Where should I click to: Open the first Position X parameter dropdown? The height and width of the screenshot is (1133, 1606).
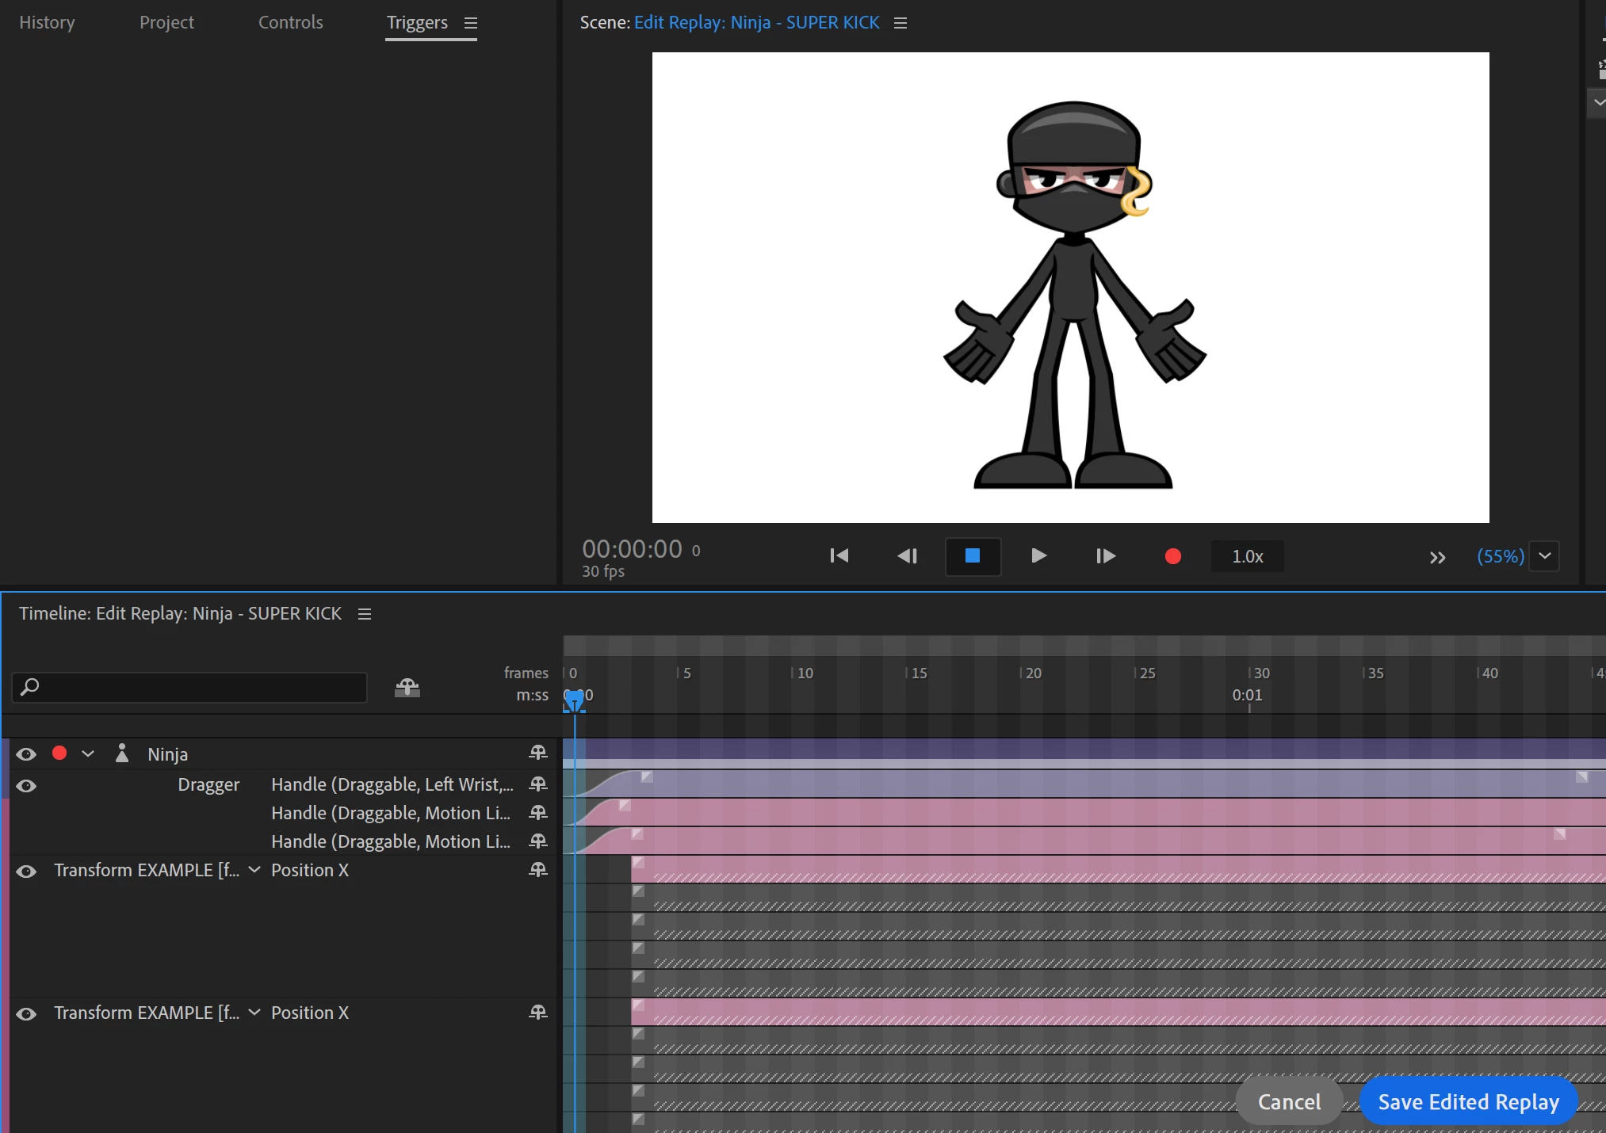(254, 870)
